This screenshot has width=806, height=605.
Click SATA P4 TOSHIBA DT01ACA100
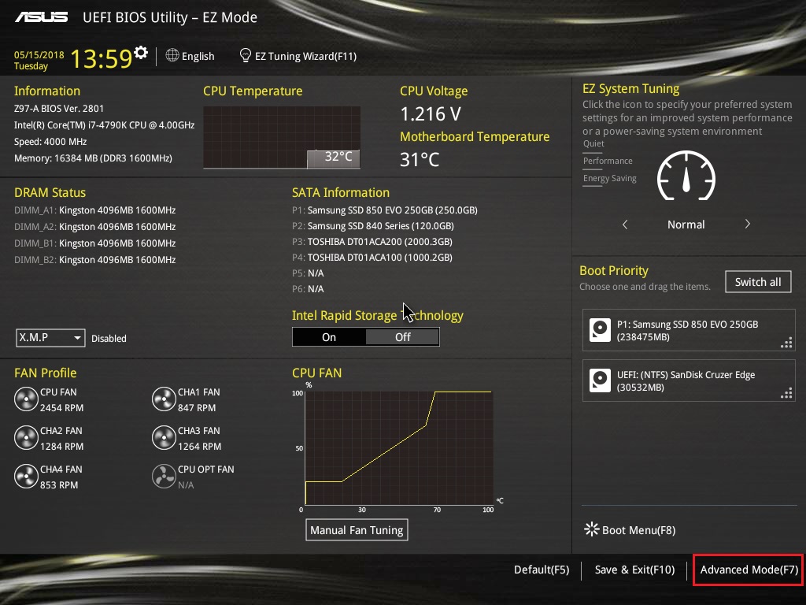(372, 258)
